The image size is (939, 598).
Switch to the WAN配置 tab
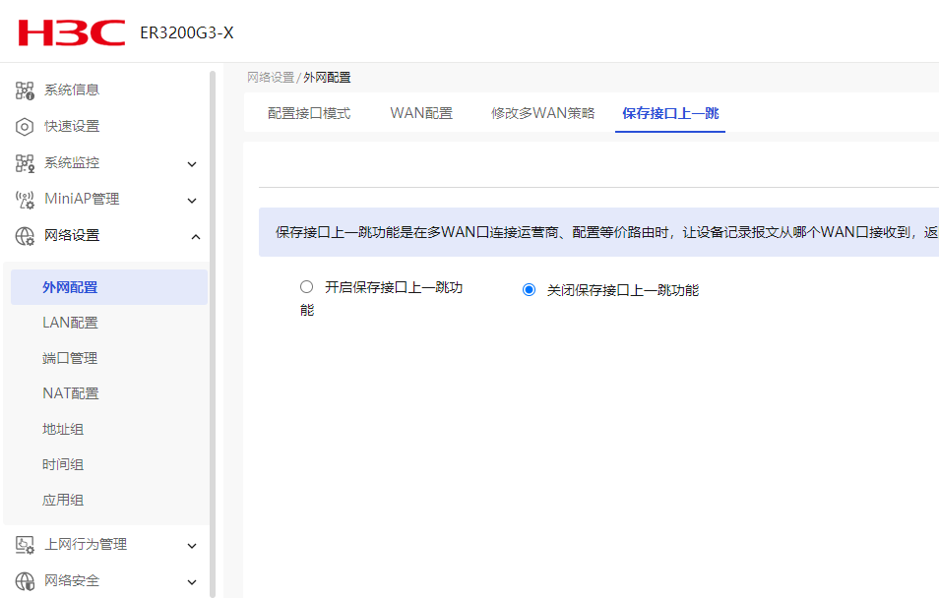(421, 113)
